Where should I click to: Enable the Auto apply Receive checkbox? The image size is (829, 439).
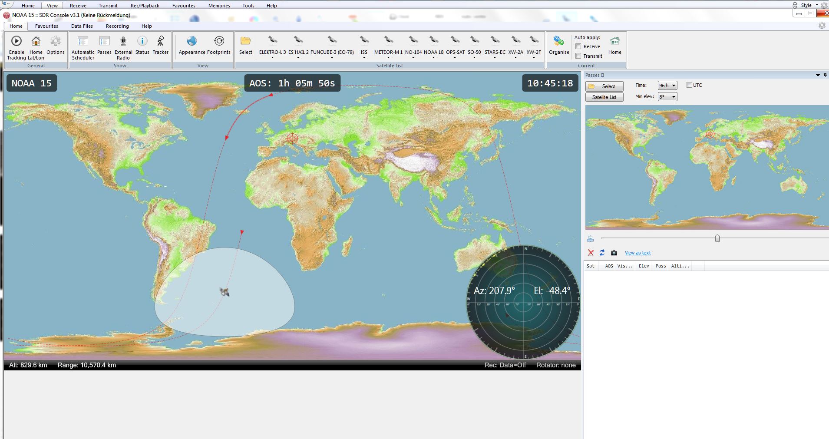click(578, 46)
